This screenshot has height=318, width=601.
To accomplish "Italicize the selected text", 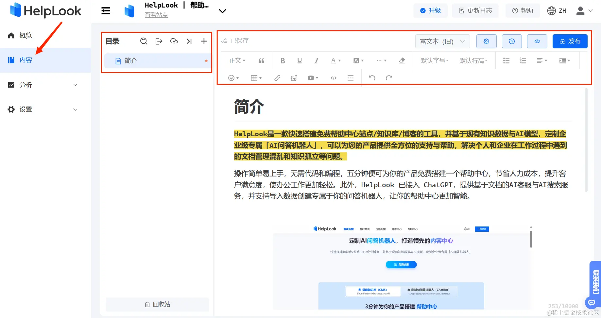I will tap(316, 60).
